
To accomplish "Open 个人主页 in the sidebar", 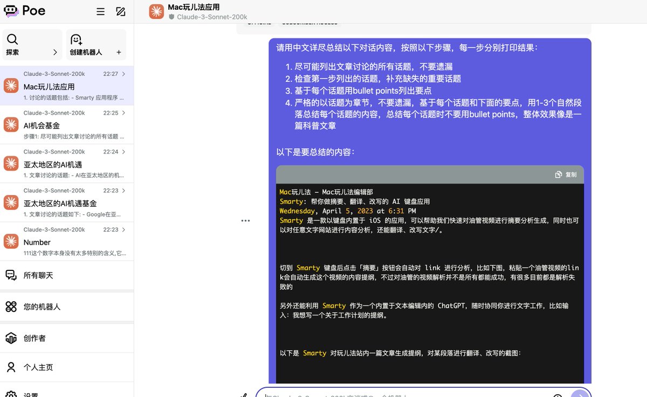I will pos(67,367).
